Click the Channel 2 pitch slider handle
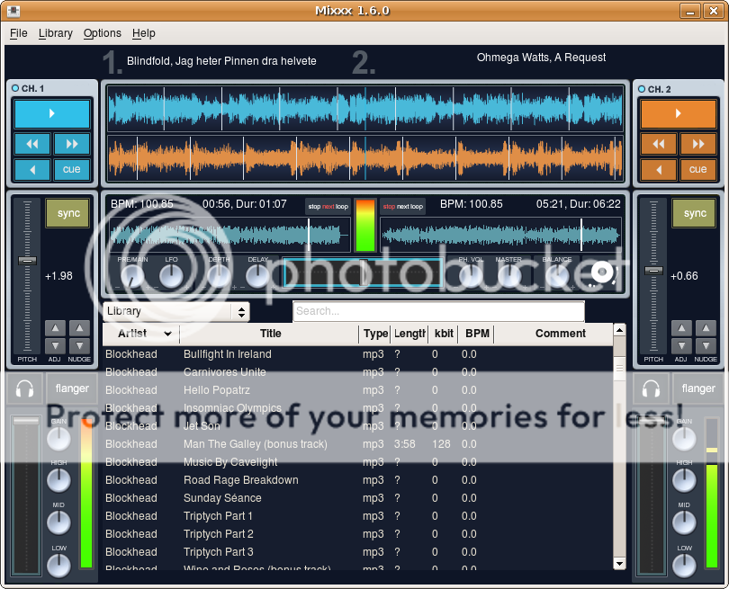This screenshot has width=729, height=589. pos(653,271)
